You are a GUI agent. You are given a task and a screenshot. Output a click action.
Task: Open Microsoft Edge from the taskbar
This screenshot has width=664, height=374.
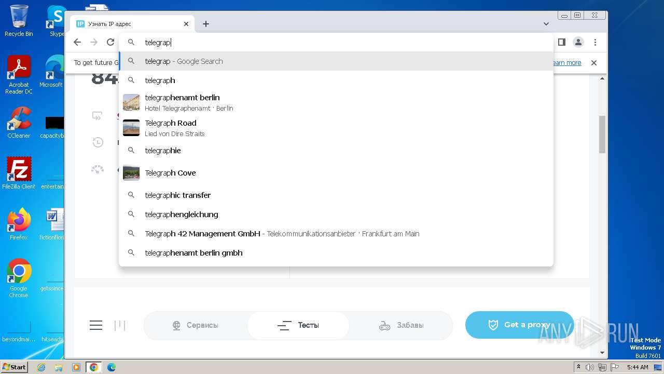click(111, 367)
